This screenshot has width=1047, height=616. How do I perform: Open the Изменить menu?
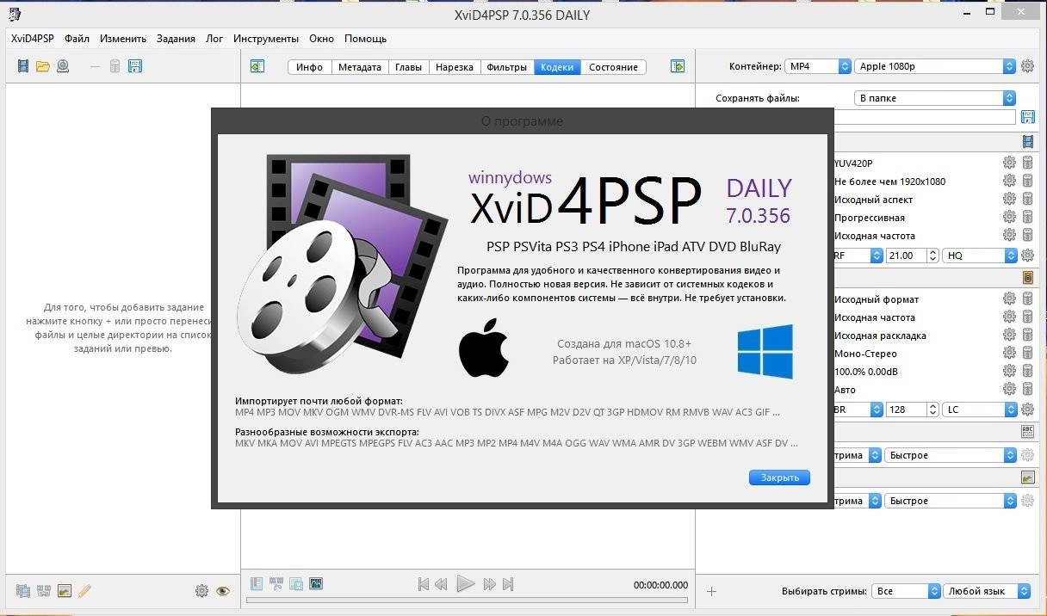tap(123, 39)
